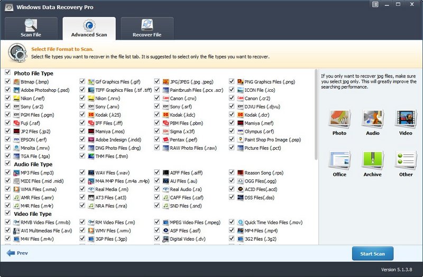Viewport: 423px width, 277px height.
Task: Go back with the Prev button
Action: [17, 253]
